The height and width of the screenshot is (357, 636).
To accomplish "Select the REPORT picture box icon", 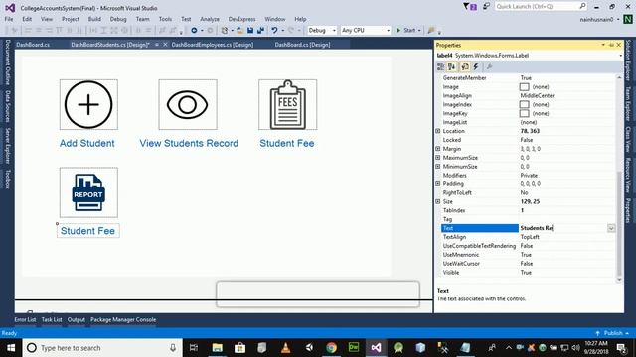I will (88, 192).
